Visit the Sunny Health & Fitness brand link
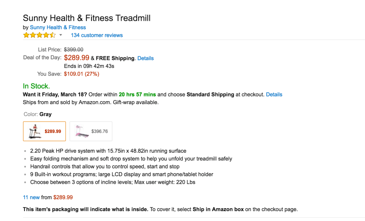This screenshot has width=365, height=221. tap(58, 27)
